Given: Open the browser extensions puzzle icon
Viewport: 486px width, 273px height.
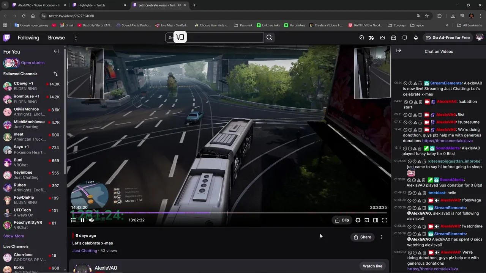Looking at the screenshot, I should coord(440,16).
